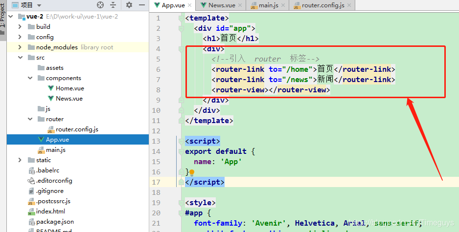Image resolution: width=459 pixels, height=232 pixels.
Task: Click the router-view tag on line 8
Action: coord(271,90)
